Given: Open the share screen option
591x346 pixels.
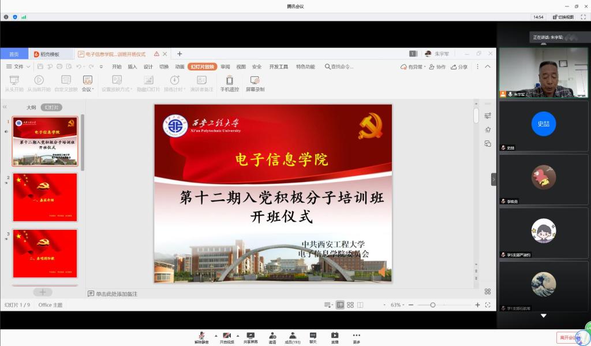Looking at the screenshot, I should click(x=250, y=337).
